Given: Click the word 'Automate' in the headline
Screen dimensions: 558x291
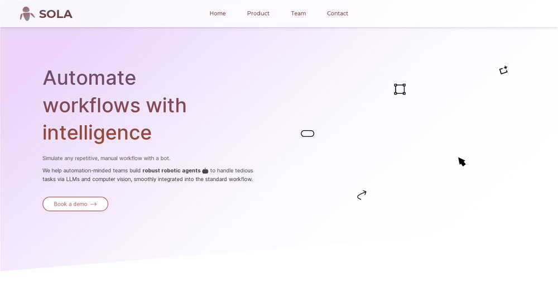Looking at the screenshot, I should point(89,78).
